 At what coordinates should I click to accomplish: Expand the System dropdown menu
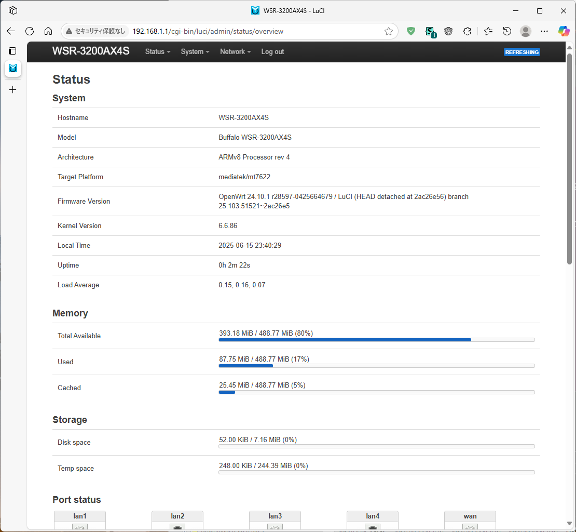(195, 52)
